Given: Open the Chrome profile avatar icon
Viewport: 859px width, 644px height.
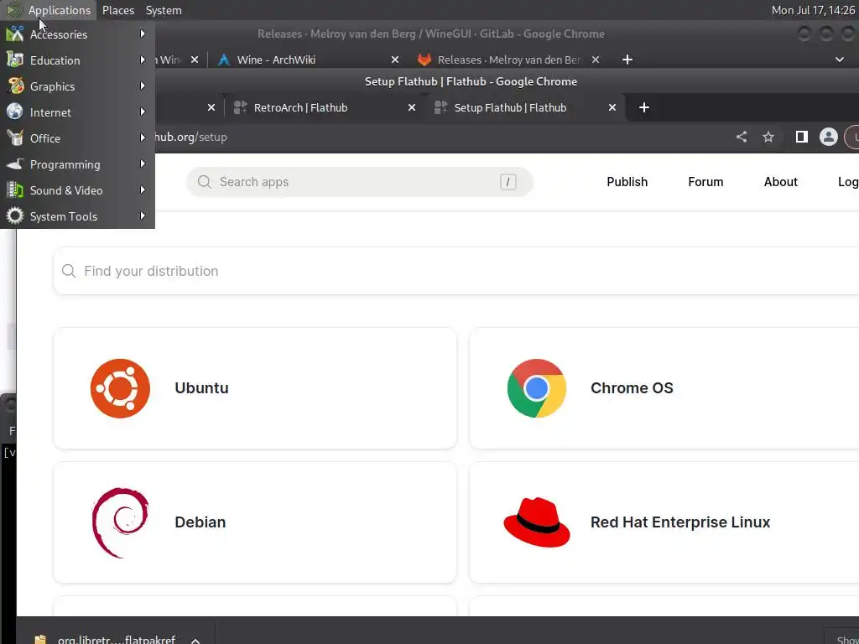Looking at the screenshot, I should [x=828, y=137].
